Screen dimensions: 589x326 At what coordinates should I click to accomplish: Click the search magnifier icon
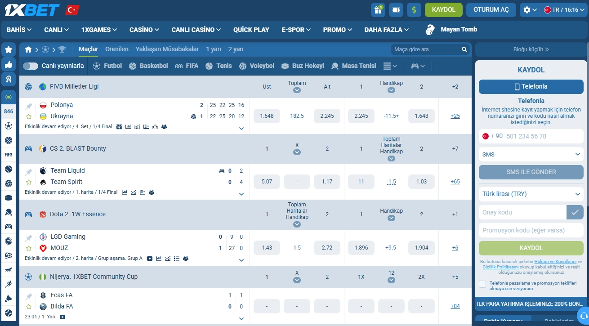[464, 49]
